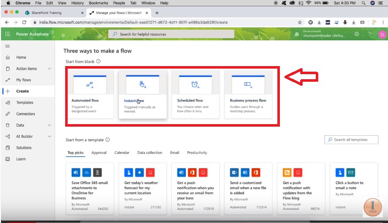This screenshot has height=223, width=388.
Task: Bookmark this page with star icon
Action: [x=300, y=22]
